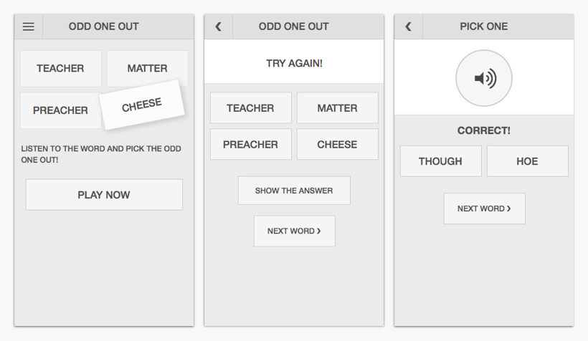Click the Try Again! message banner

pos(294,63)
